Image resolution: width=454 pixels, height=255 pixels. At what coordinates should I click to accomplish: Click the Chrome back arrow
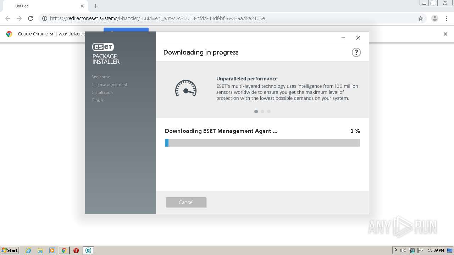pyautogui.click(x=8, y=18)
